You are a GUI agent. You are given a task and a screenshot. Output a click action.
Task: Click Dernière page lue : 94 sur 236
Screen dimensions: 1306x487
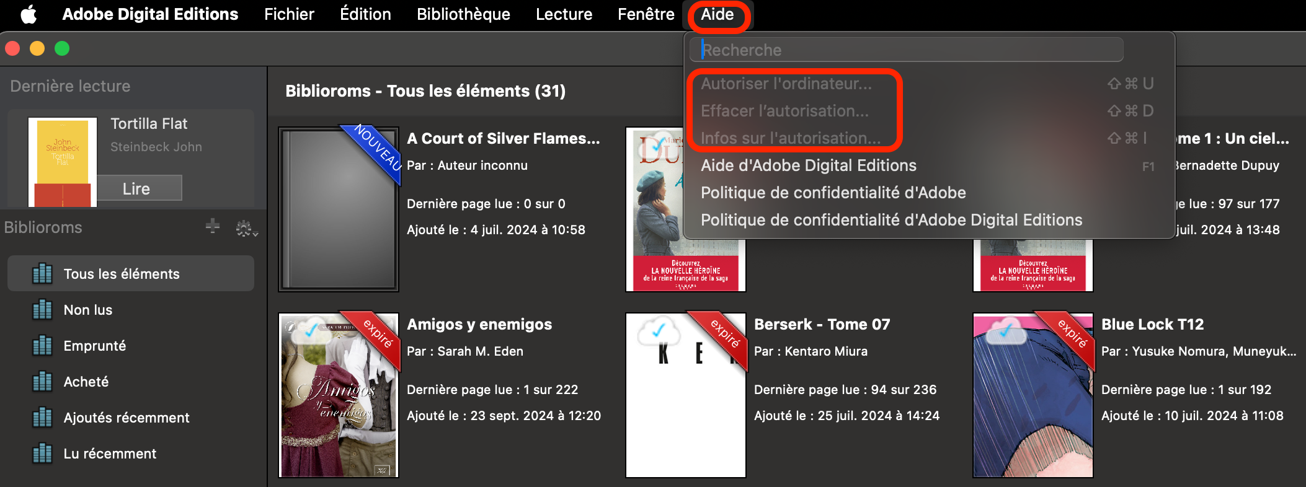[x=845, y=390]
